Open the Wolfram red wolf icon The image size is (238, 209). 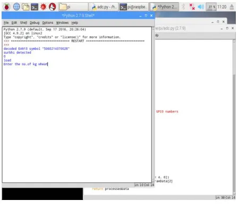coord(53,7)
